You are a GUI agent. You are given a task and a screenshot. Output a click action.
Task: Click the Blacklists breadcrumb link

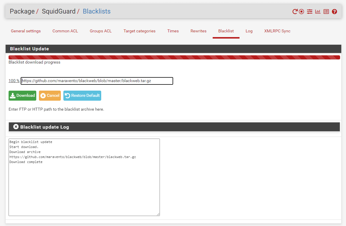point(97,11)
